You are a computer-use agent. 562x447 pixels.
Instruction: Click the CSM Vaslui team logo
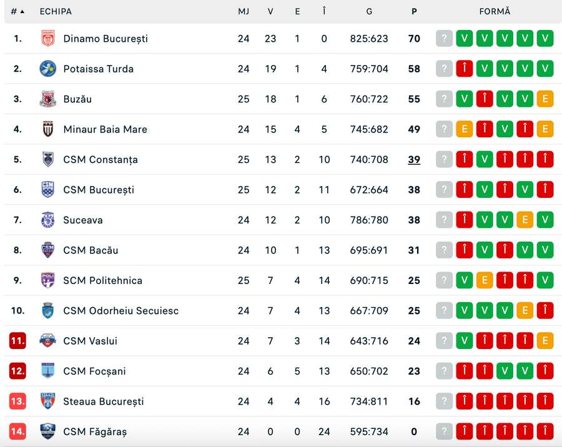coord(47,341)
